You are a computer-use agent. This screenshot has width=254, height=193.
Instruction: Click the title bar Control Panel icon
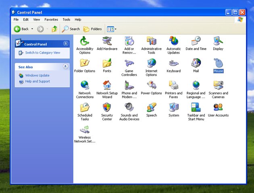click(14, 12)
